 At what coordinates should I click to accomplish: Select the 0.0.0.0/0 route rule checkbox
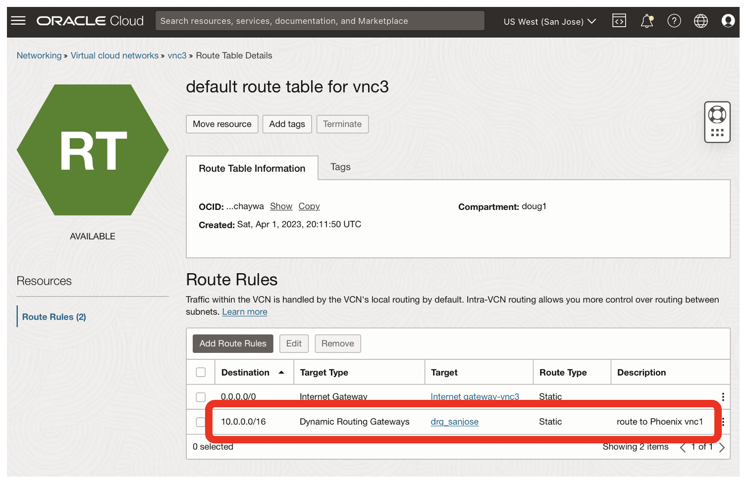pos(201,397)
